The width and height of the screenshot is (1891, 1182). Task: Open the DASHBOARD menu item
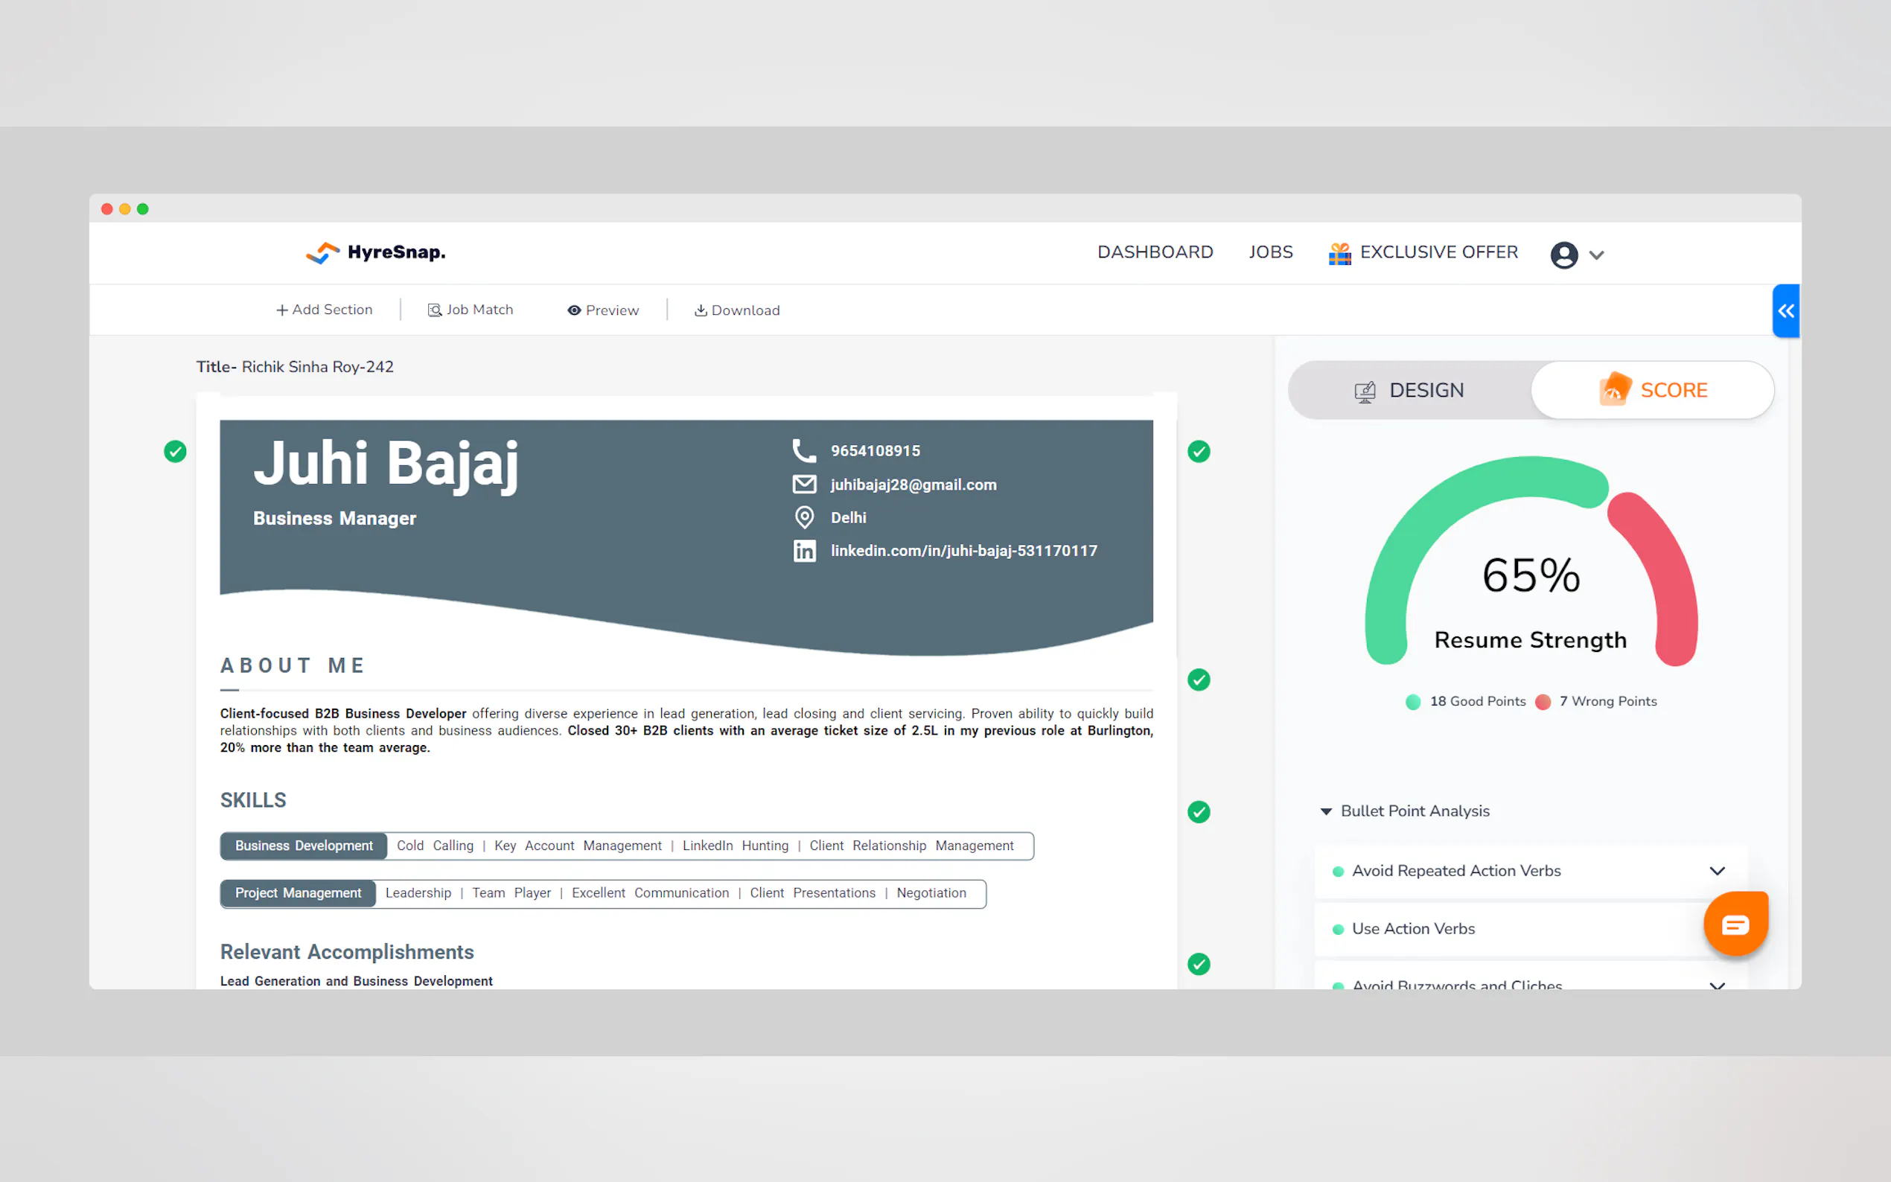click(x=1155, y=252)
